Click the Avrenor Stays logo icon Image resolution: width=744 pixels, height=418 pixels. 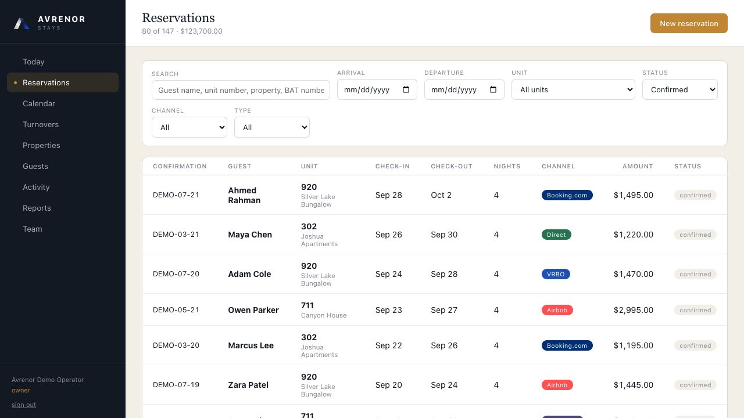pyautogui.click(x=22, y=23)
